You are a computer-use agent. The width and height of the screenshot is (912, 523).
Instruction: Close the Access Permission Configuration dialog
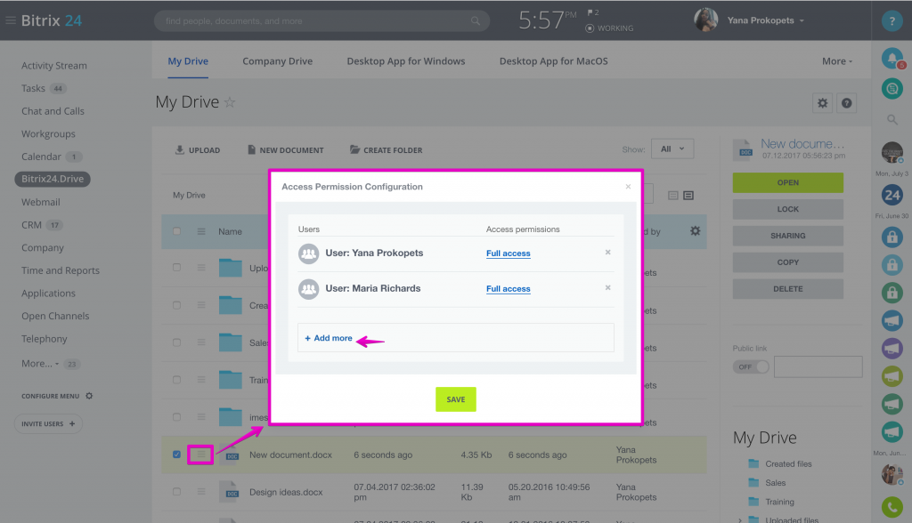(628, 187)
